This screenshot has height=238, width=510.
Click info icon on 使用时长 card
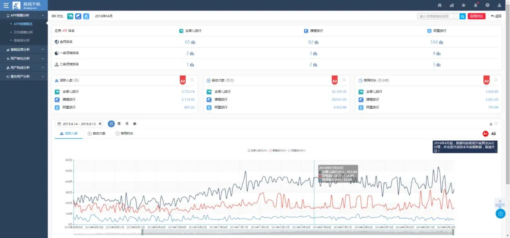pyautogui.click(x=496, y=80)
